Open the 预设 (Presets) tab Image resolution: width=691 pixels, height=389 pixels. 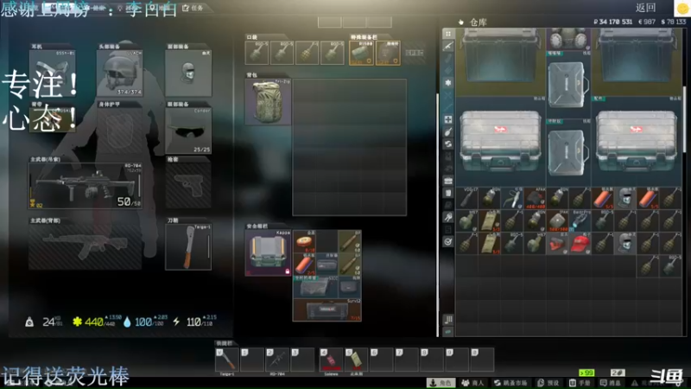click(548, 382)
